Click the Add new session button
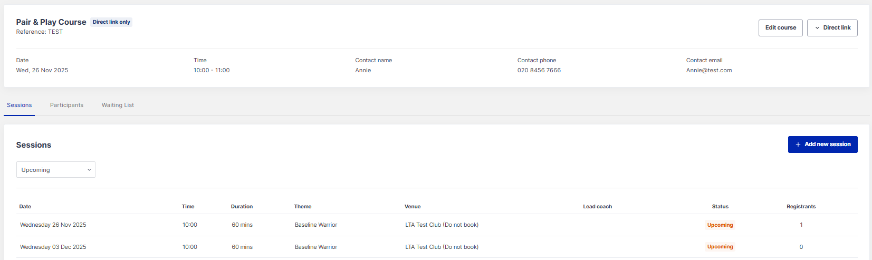872x260 pixels. pos(822,145)
